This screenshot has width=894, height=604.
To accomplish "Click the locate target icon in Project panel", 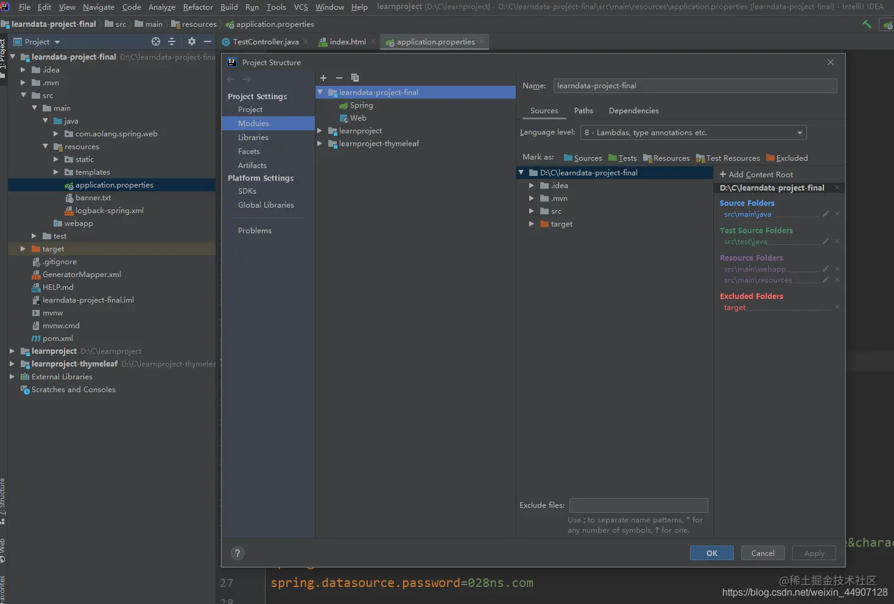I will [156, 41].
